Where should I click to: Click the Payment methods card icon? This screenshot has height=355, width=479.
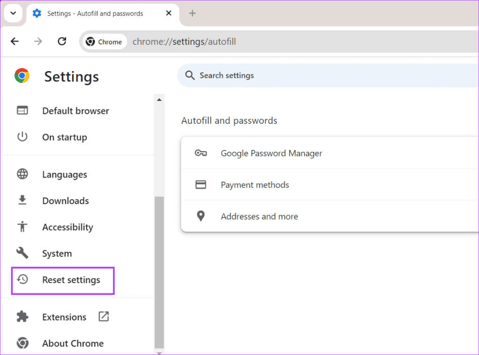pyautogui.click(x=201, y=184)
